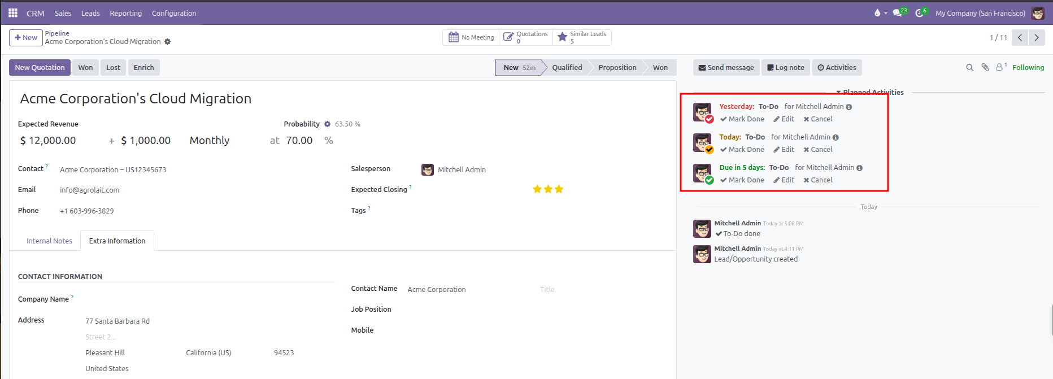Click the Following button
The image size is (1053, 379).
(1028, 67)
